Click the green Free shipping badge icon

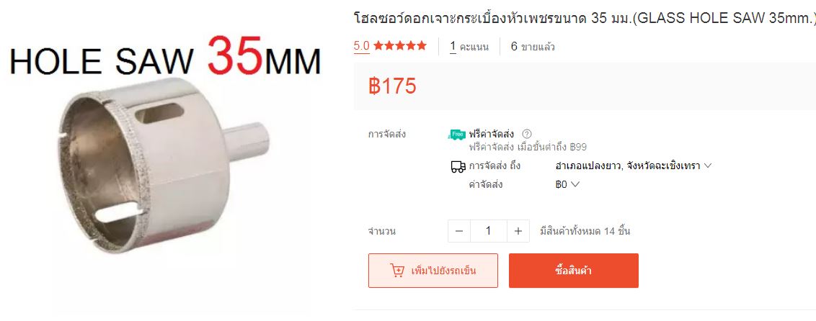[x=457, y=135]
